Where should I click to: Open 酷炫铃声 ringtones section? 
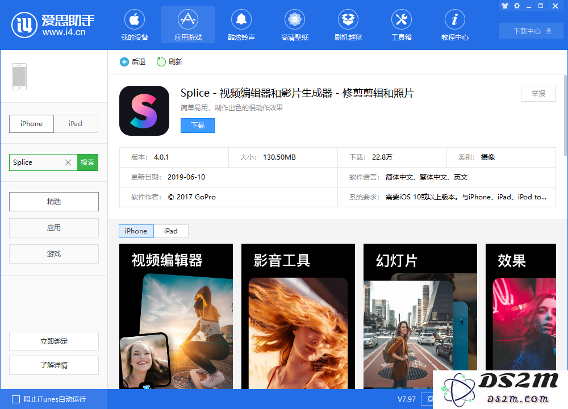click(241, 24)
